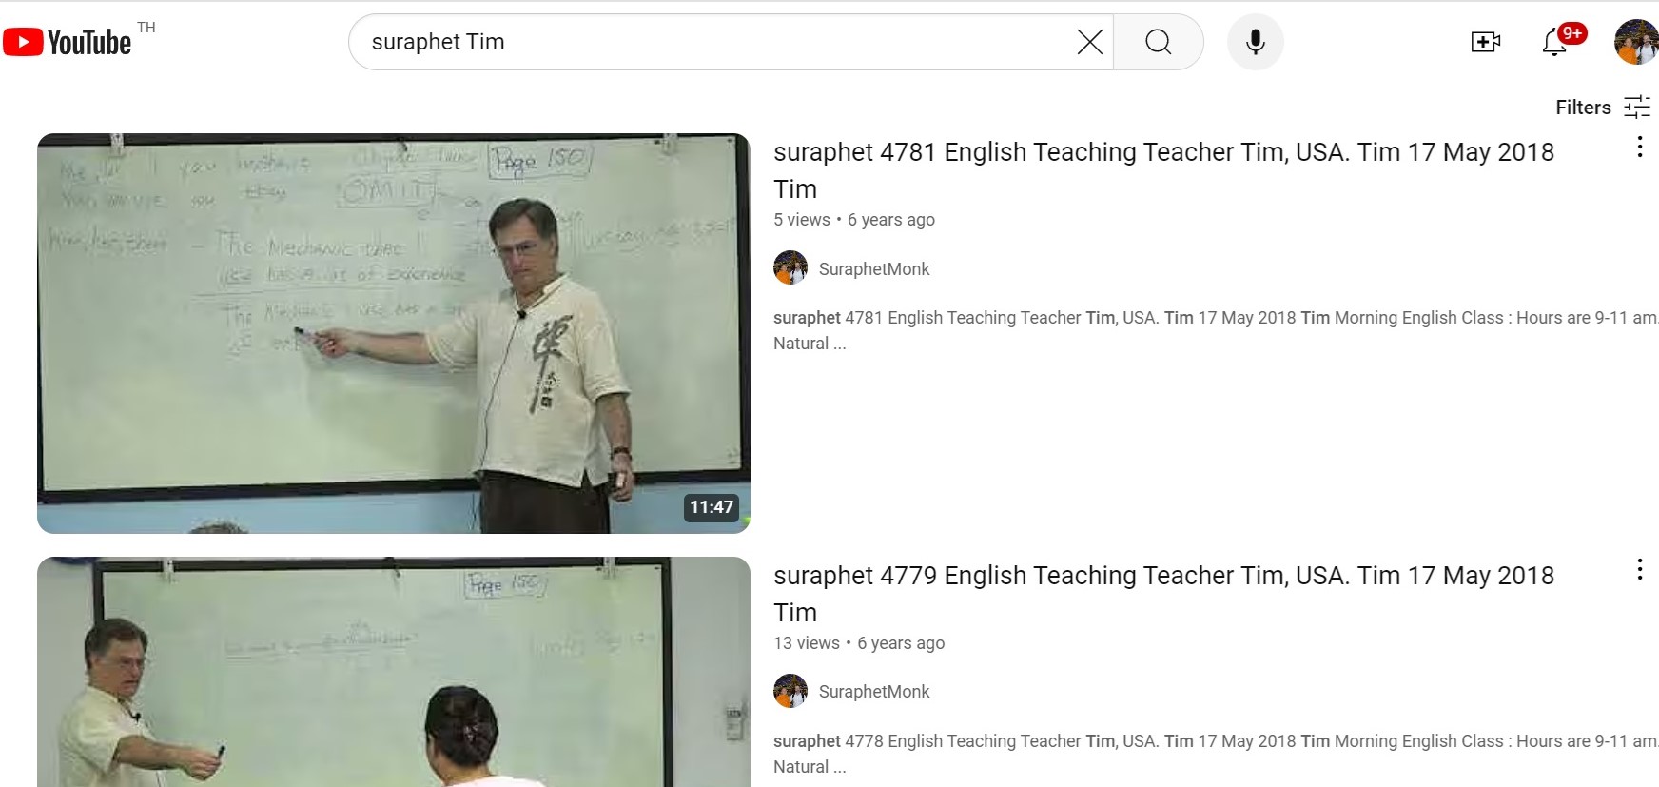
Task: Click the first video's description snippet
Action: click(1216, 330)
